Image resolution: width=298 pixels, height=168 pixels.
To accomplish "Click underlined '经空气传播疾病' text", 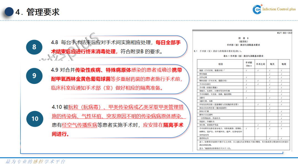I will click(79, 125).
